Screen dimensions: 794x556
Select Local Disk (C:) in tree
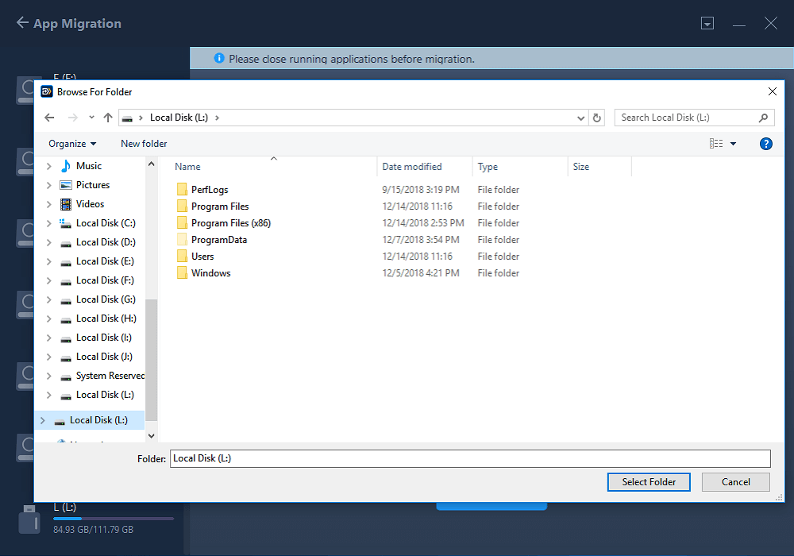(x=106, y=223)
